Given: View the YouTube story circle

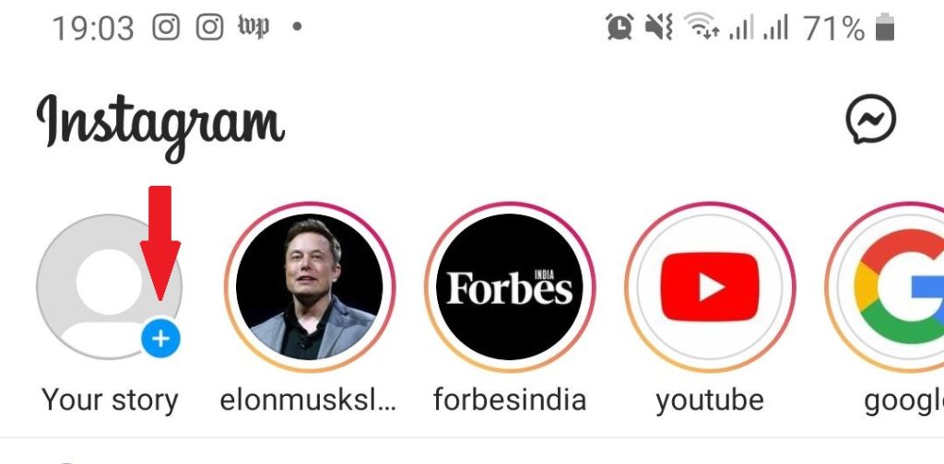Looking at the screenshot, I should [x=710, y=286].
